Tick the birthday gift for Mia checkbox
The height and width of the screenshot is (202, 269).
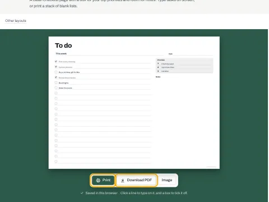point(56,72)
